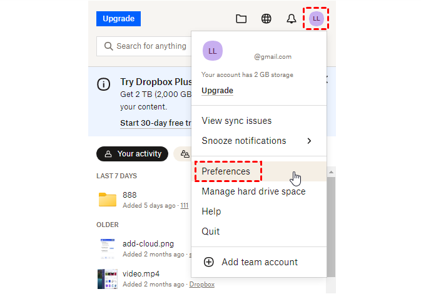Click the LL account avatar in header
This screenshot has height=294, width=421.
coord(316,19)
